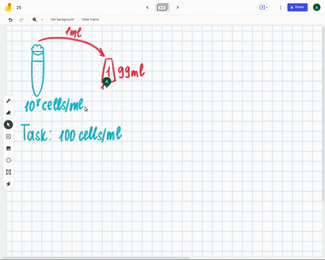The height and width of the screenshot is (260, 325).
Task: Click the Share button
Action: 297,7
